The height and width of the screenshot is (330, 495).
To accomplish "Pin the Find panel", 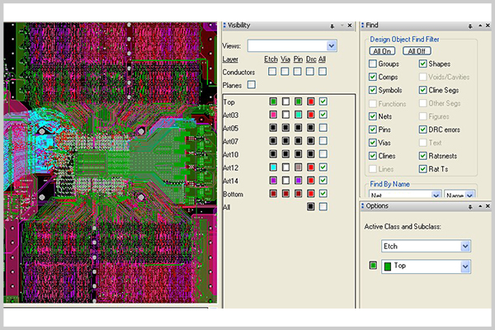I will click(470, 26).
